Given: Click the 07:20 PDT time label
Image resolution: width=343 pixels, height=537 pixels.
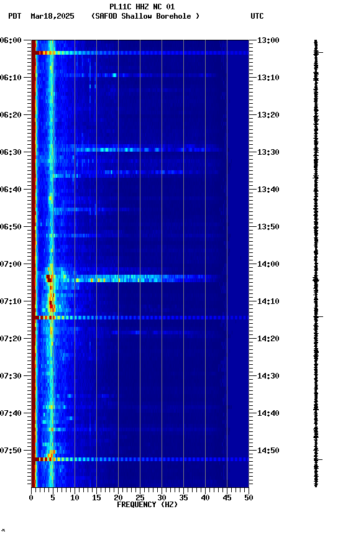Looking at the screenshot, I should [x=11, y=339].
